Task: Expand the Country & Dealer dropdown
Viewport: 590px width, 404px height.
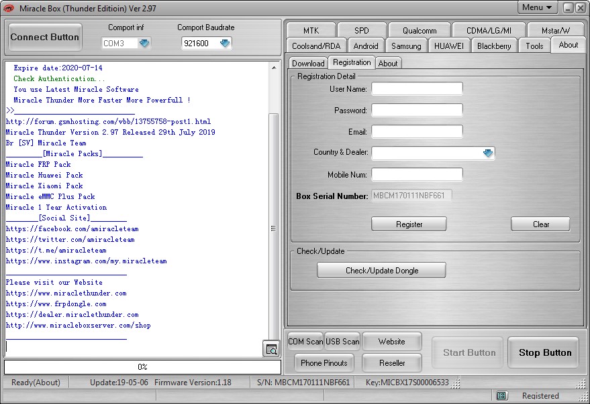Action: click(x=488, y=153)
